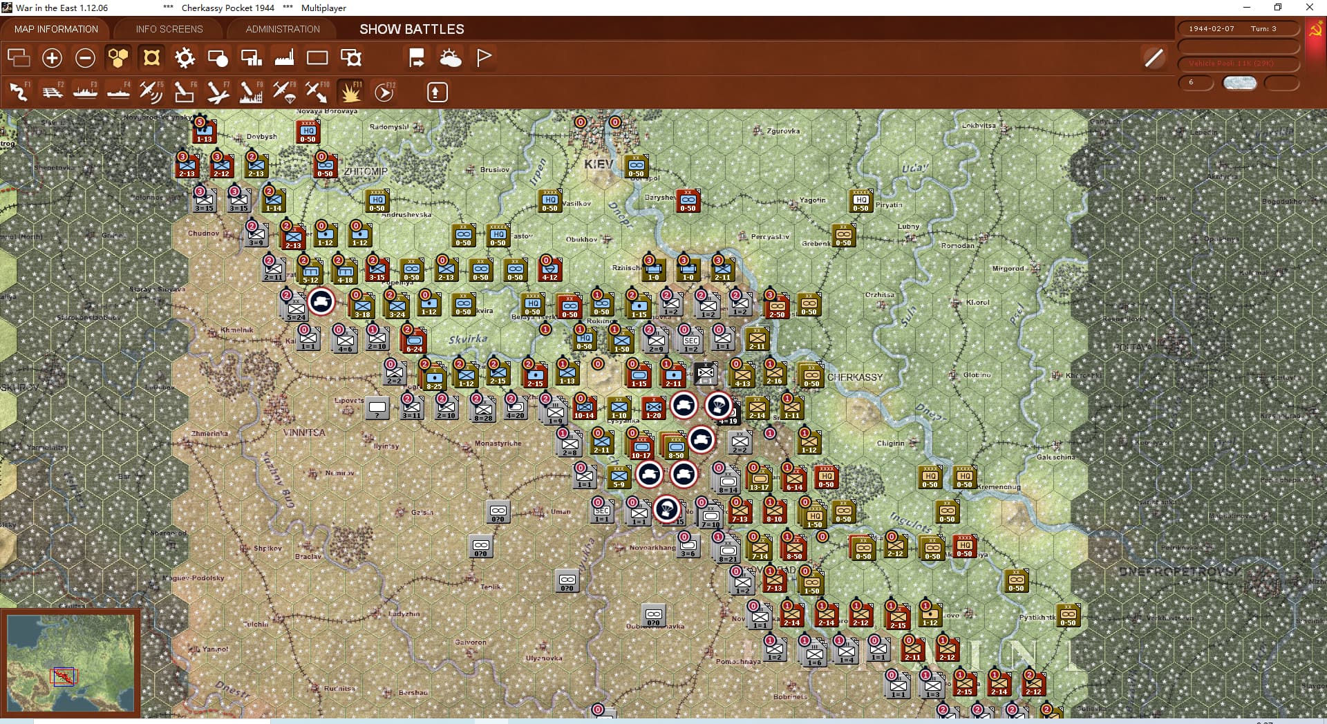Select F10 air transfer plane icon
Screen dimensions: 1327x724
317,92
